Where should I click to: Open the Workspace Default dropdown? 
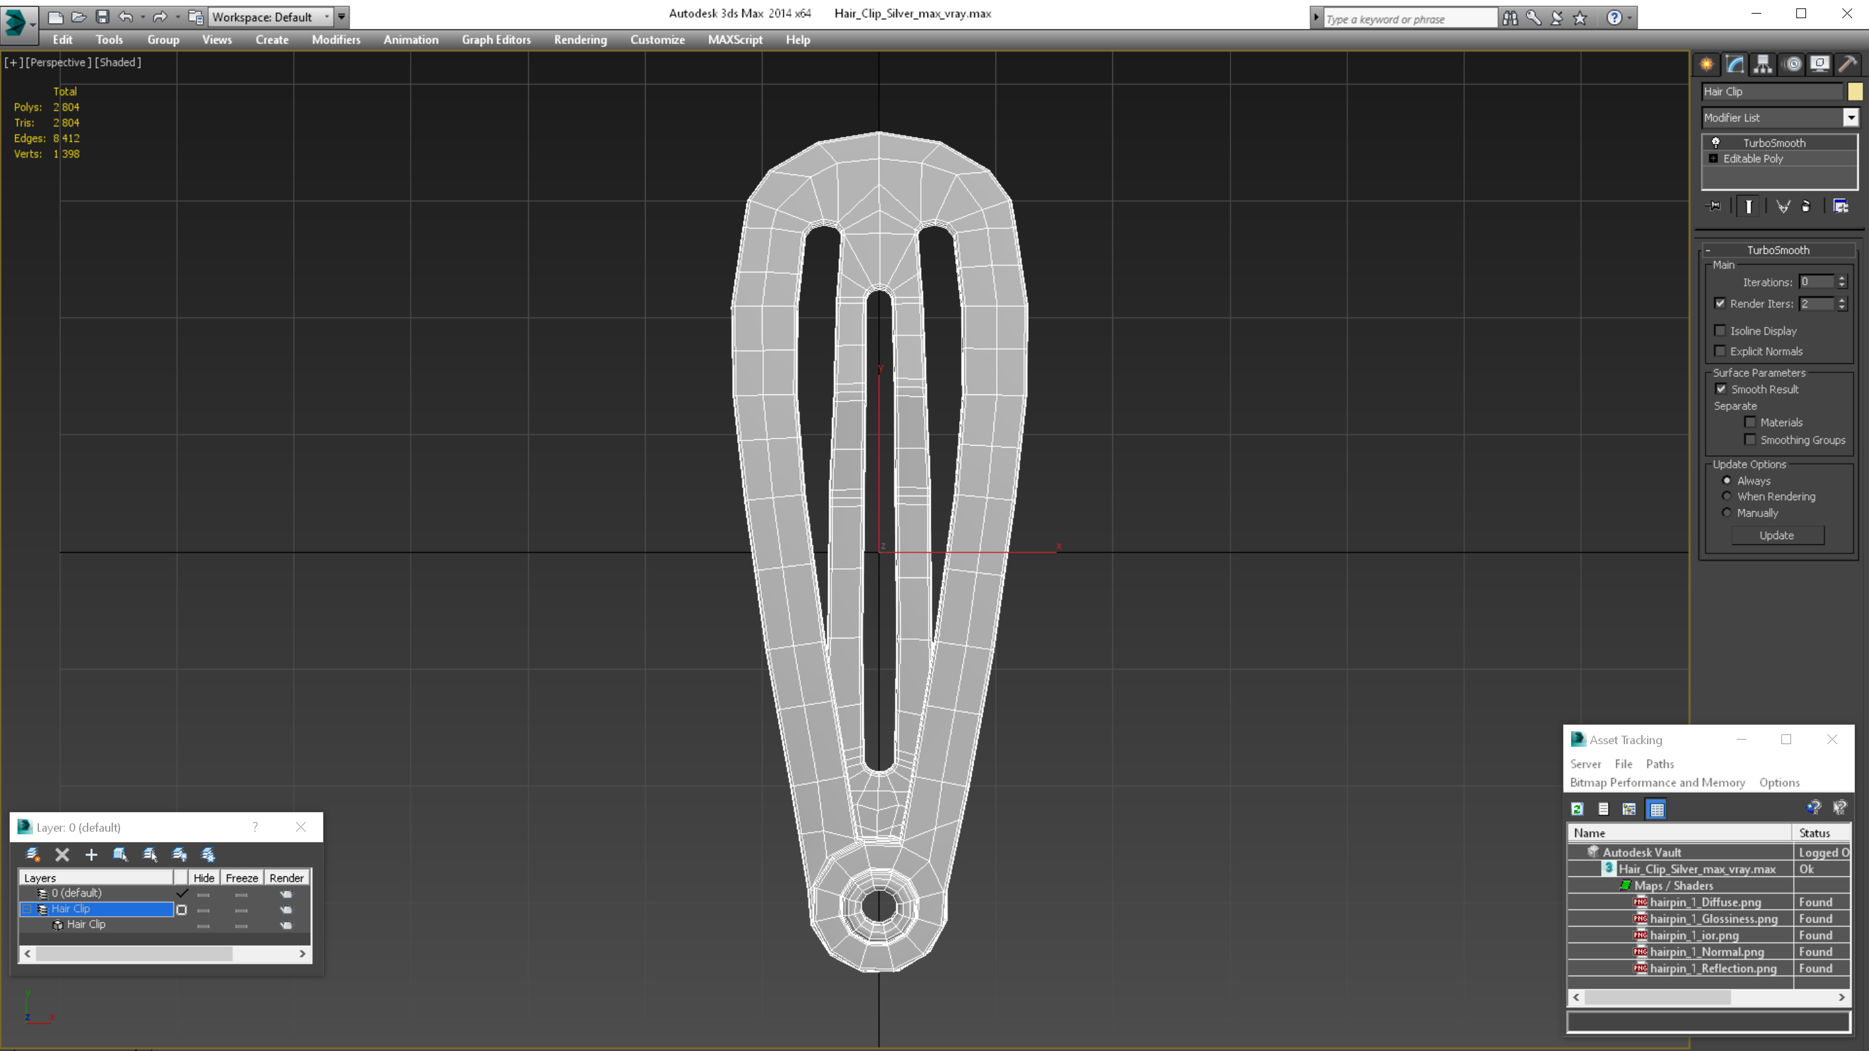(270, 17)
